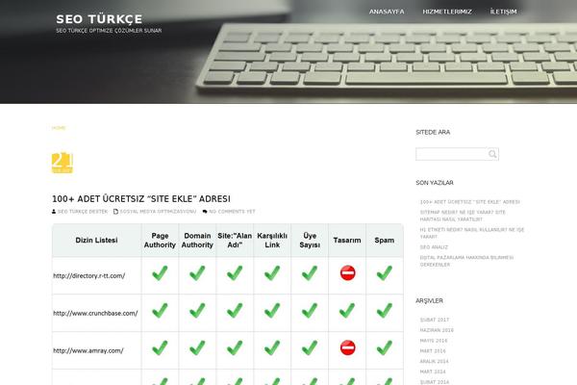Screen dimensions: 577x385
Task: Click the Karşılıklı Link column header
Action: click(272, 241)
